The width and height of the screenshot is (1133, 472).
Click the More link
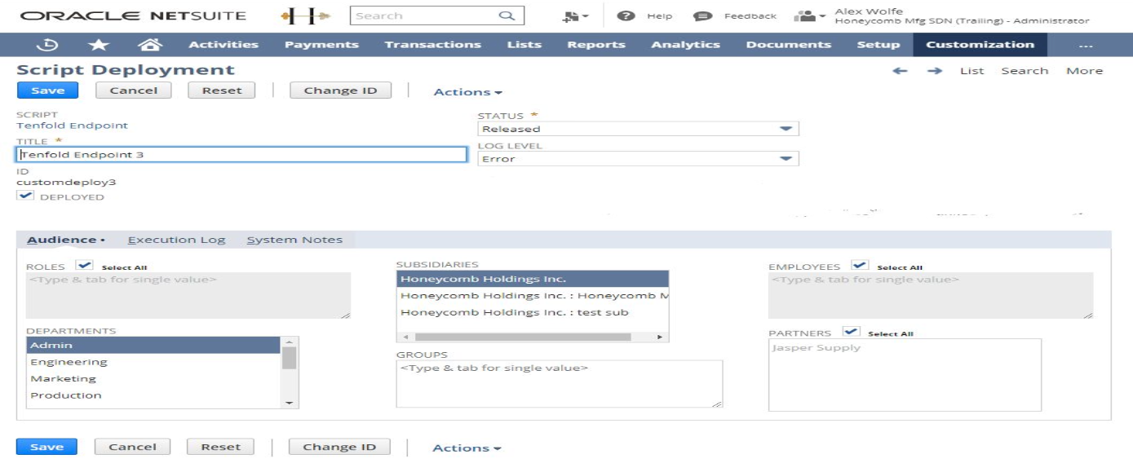point(1084,71)
